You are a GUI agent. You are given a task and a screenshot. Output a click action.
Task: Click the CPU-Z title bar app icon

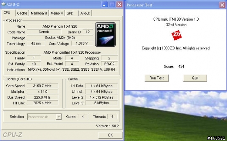tap(4, 4)
